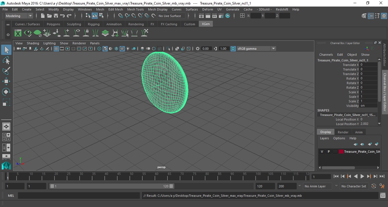Open the Modeling menu set dropdown
388x207 pixels.
point(19,16)
